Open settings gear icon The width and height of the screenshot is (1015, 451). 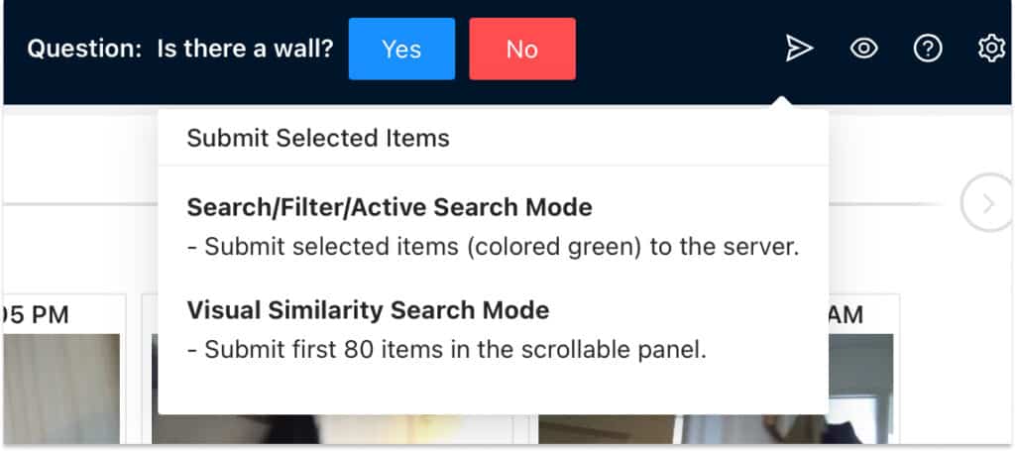[x=990, y=49]
